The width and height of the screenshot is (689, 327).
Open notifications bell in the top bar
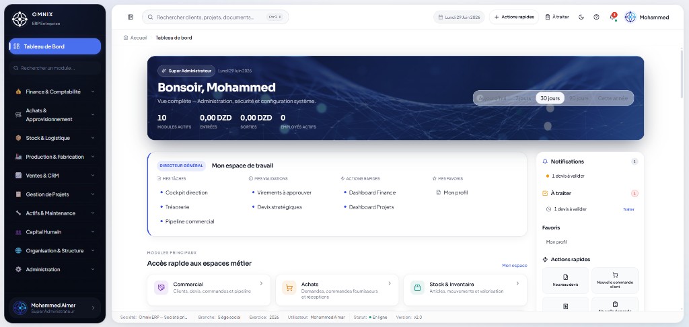[x=612, y=17]
